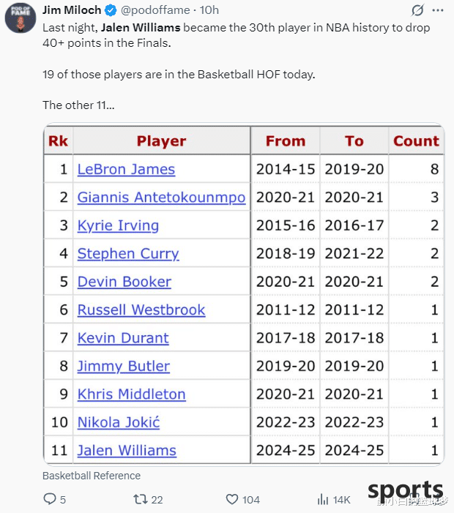Open Stephen Curry player link
The width and height of the screenshot is (454, 513).
click(128, 253)
